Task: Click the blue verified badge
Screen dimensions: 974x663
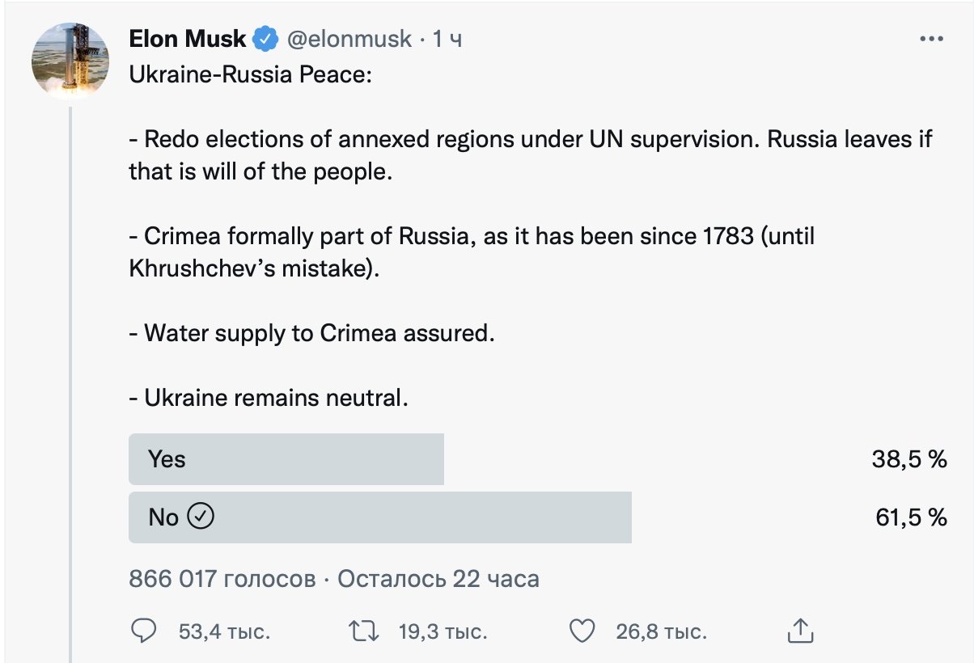Action: [266, 38]
